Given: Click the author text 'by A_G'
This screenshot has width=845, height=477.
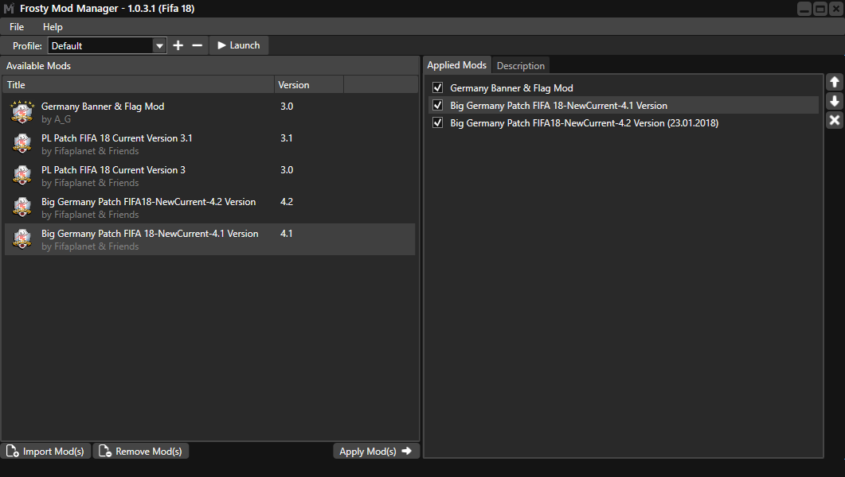Looking at the screenshot, I should pos(56,119).
